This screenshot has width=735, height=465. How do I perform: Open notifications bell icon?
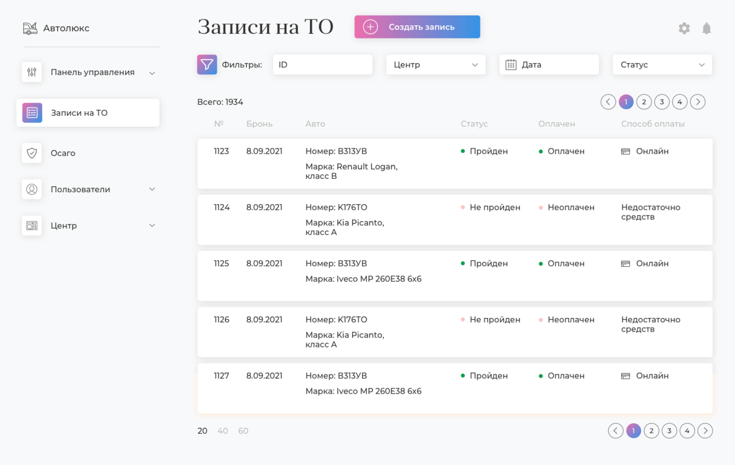(706, 28)
